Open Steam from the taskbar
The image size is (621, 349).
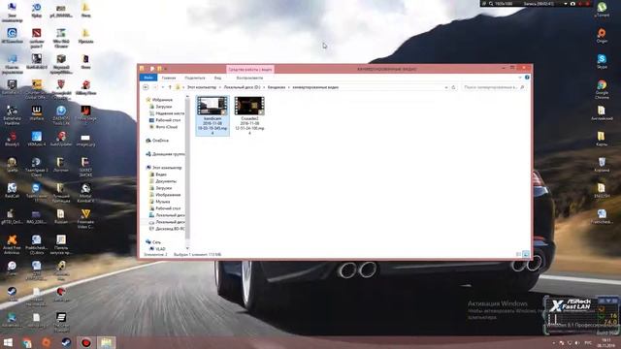pos(66,342)
